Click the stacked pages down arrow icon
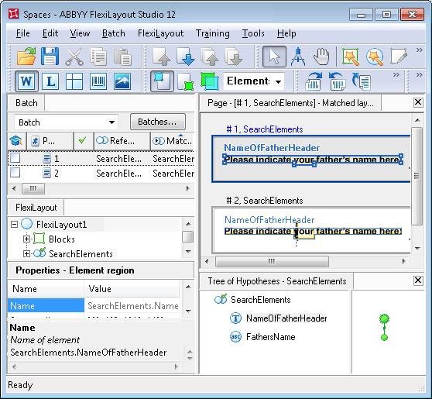 click(x=234, y=57)
